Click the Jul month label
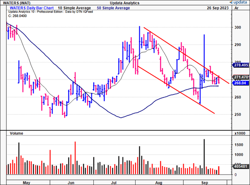The width and height of the screenshot is (250, 185). pos(114,183)
